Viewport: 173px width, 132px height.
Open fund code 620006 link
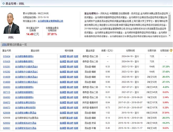(7, 113)
